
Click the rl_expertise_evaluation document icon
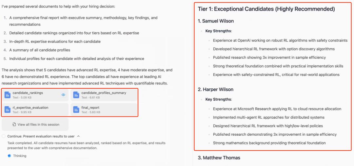8,110
